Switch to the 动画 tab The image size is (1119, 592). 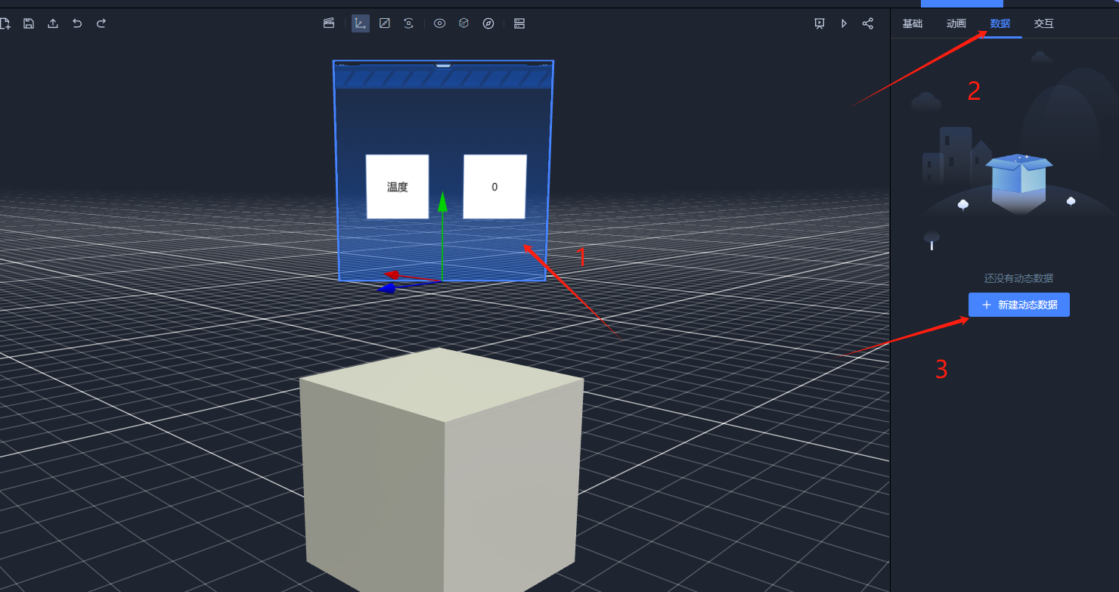coord(956,23)
